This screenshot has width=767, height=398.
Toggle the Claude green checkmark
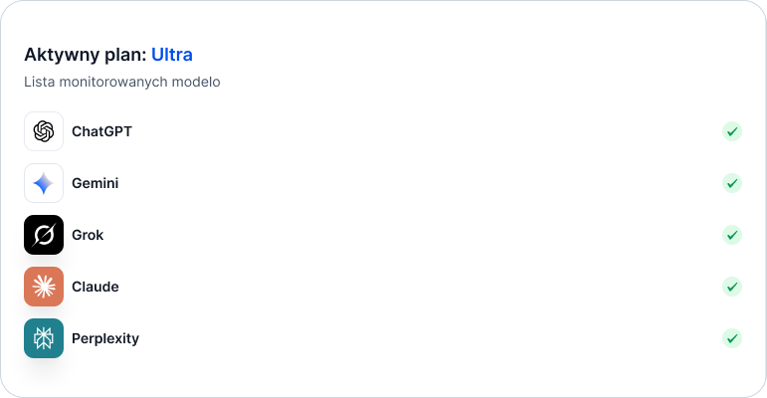[732, 287]
